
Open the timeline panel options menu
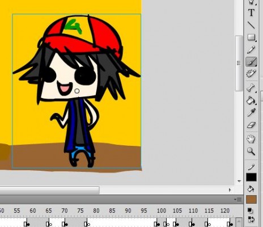pyautogui.click(x=238, y=200)
